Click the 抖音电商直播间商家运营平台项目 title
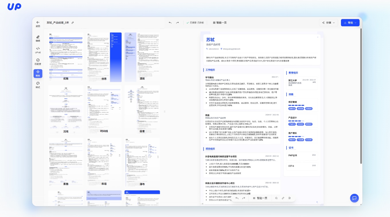The width and height of the screenshot is (390, 217). [221, 156]
